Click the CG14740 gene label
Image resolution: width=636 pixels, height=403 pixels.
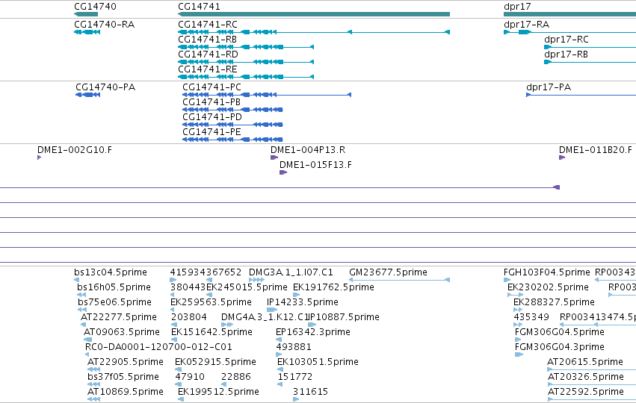(96, 7)
